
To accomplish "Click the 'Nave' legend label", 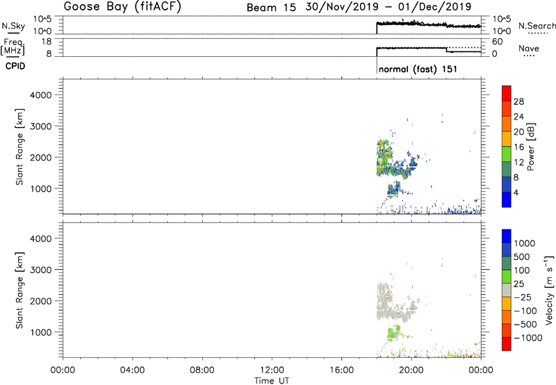I will [x=529, y=49].
